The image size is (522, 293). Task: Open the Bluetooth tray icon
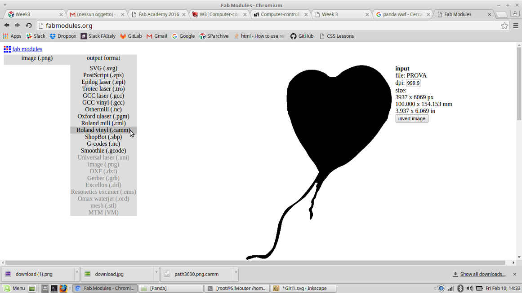coord(460,289)
